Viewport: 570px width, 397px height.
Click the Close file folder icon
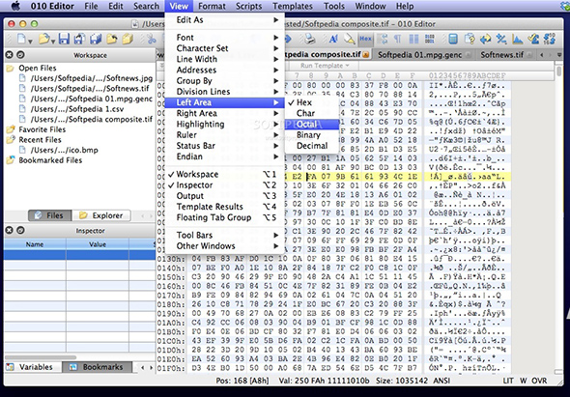(112, 39)
